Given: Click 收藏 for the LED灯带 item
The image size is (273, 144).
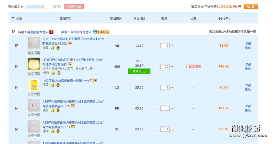Looking at the screenshot, I should point(248,64).
